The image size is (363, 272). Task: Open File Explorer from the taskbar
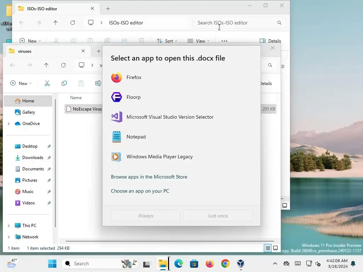pos(163,263)
